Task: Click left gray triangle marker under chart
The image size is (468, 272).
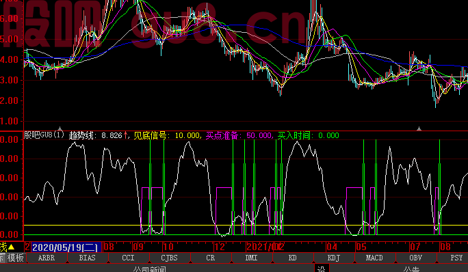Action: (x=60, y=129)
